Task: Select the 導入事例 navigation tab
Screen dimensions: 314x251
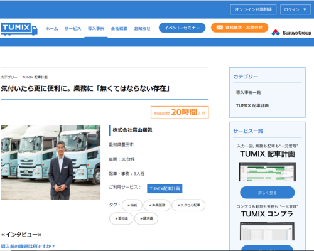Action: coord(96,29)
